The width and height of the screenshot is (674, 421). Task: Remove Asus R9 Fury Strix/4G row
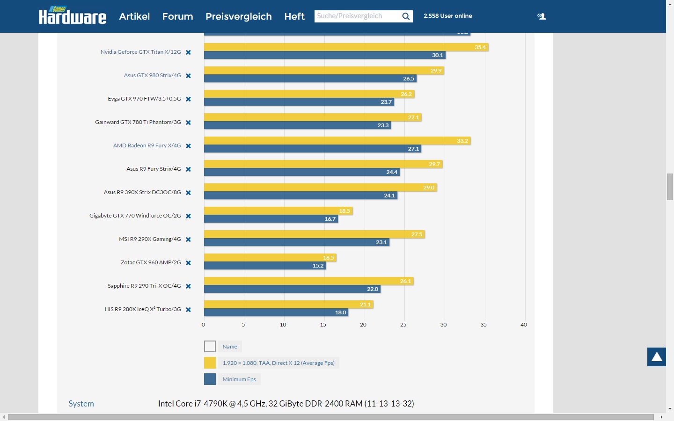coord(188,169)
